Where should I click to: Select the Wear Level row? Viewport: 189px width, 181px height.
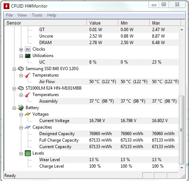click(109, 160)
